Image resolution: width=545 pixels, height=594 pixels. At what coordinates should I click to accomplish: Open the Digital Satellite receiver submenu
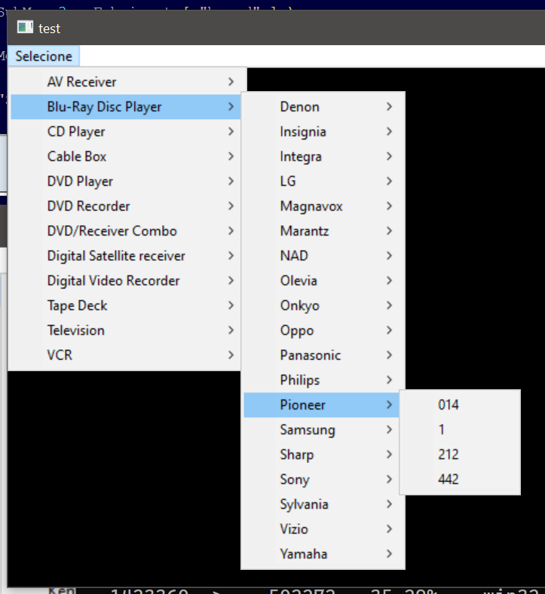[126, 256]
